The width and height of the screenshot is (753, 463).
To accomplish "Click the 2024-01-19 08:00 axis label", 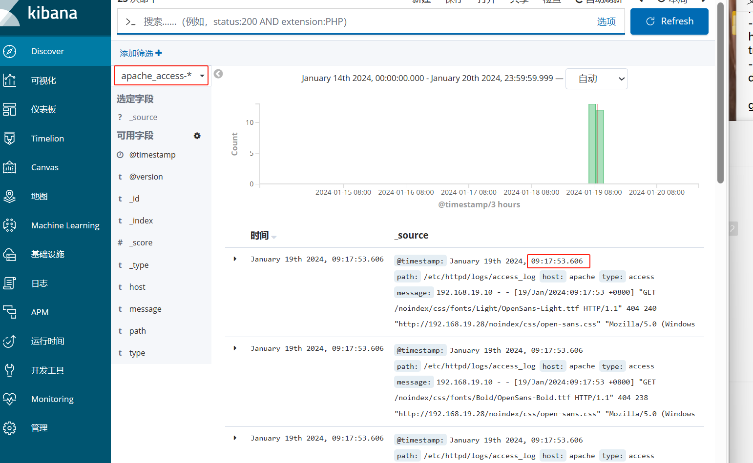I will coord(594,192).
